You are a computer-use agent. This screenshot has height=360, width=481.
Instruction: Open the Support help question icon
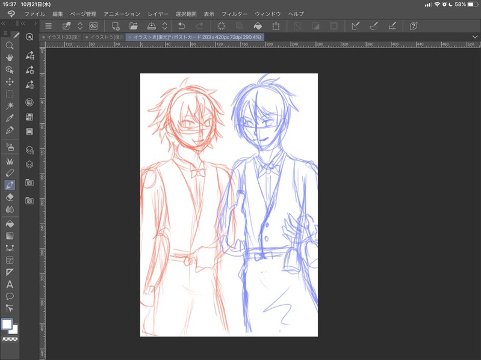(414, 26)
